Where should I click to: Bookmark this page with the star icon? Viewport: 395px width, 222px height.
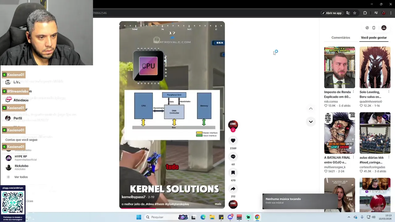click(x=355, y=13)
